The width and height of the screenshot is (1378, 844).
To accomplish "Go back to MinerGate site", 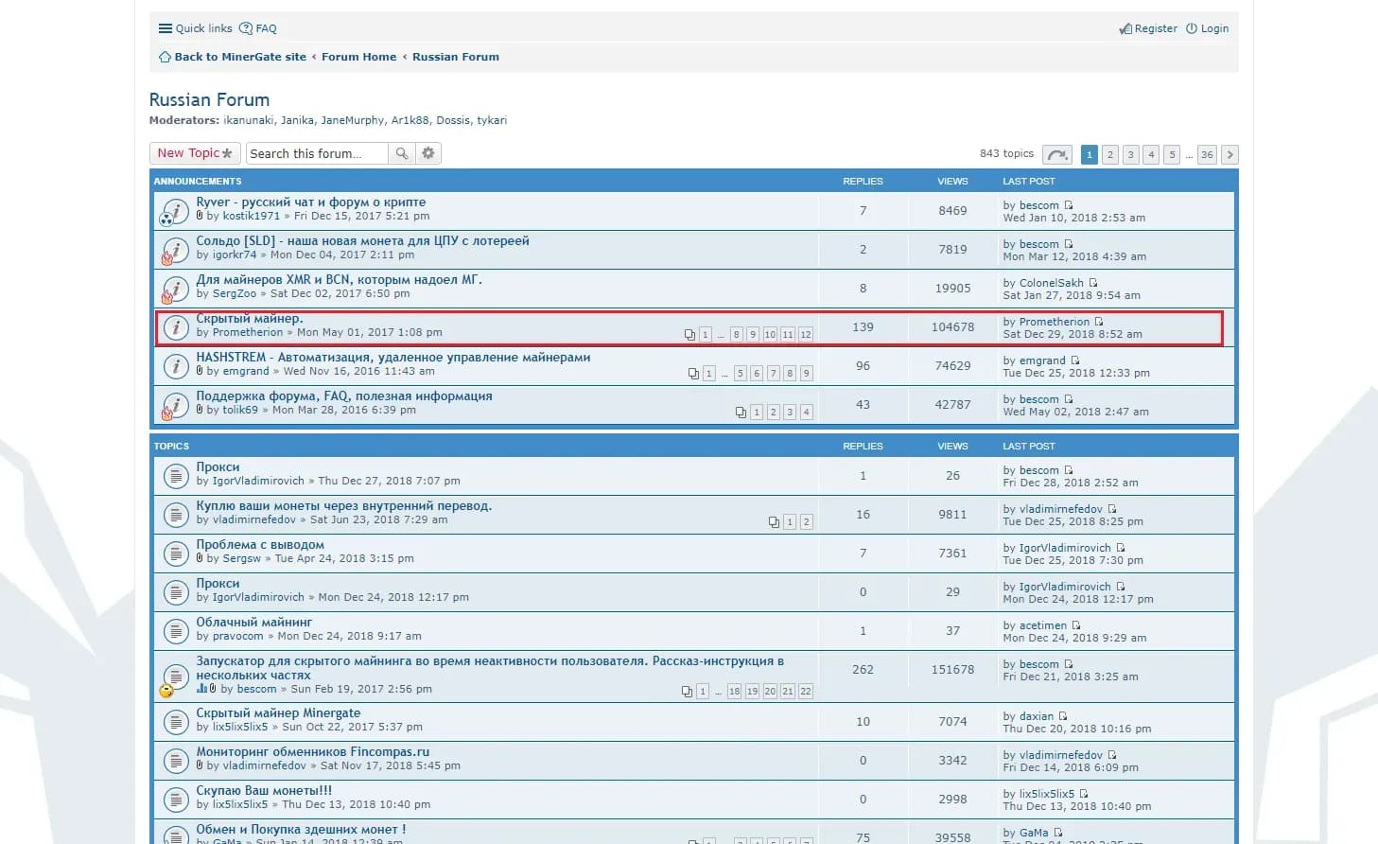I will point(233,57).
